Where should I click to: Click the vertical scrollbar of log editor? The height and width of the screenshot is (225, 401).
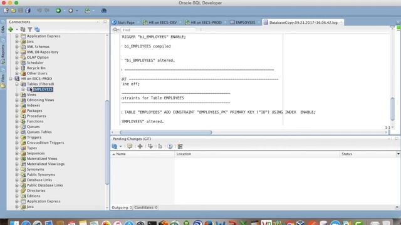coord(393,109)
